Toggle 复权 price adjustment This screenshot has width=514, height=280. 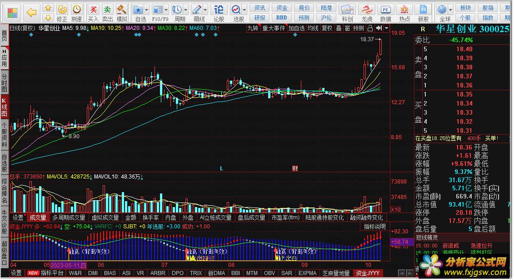(327, 29)
